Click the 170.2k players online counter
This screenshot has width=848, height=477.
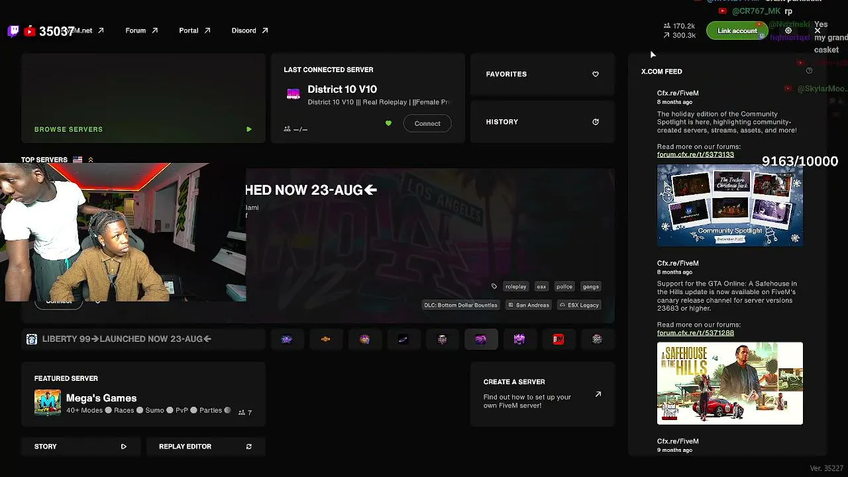[679, 26]
